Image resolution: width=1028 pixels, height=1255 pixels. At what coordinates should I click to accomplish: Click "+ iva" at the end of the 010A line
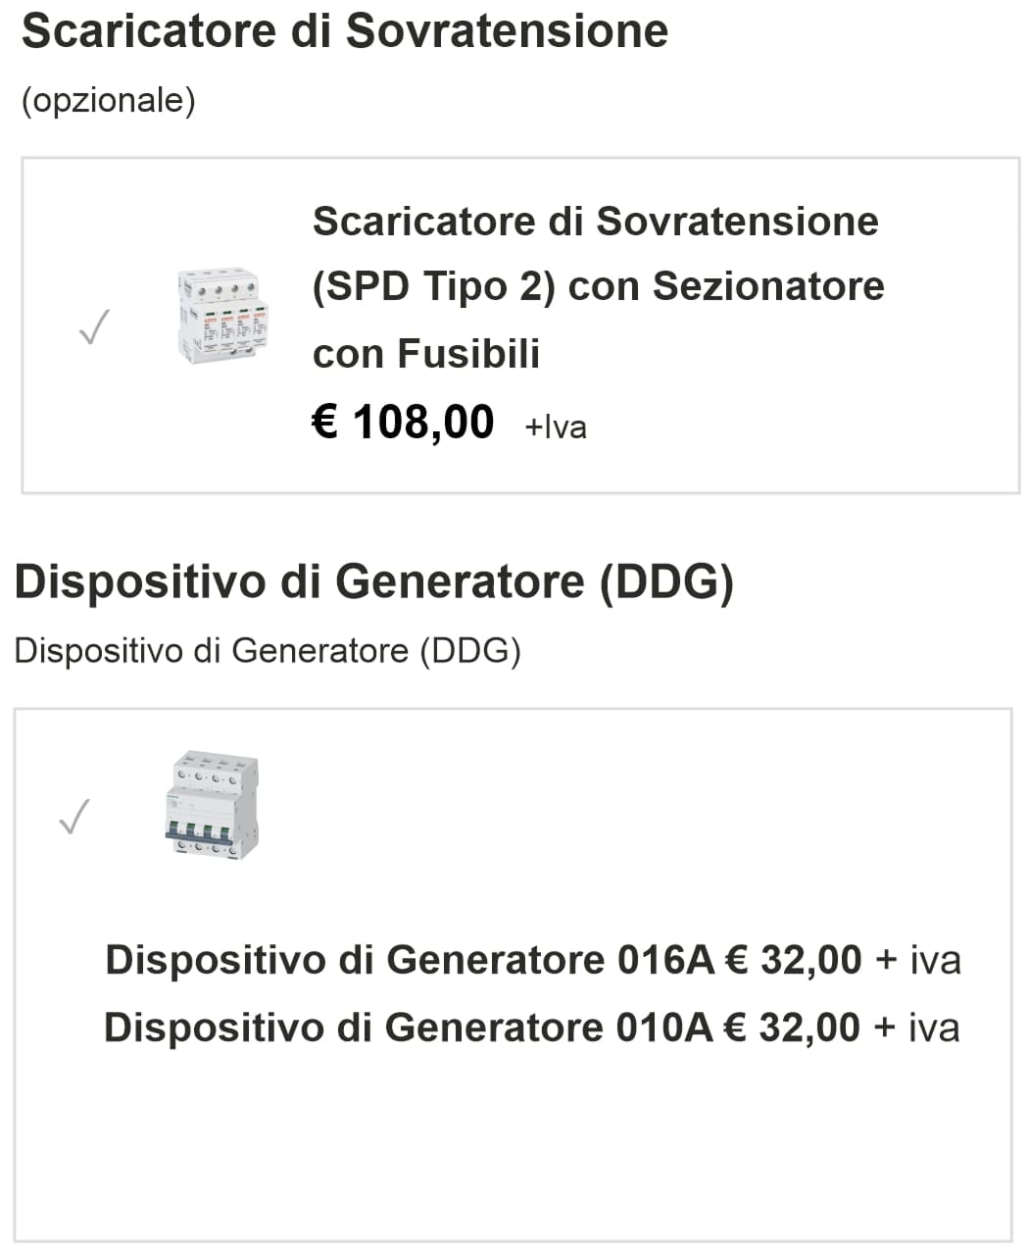point(915,1028)
